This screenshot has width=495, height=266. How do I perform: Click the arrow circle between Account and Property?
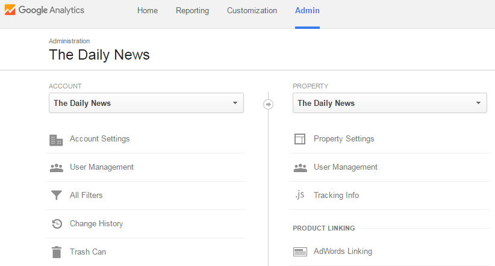pyautogui.click(x=269, y=104)
